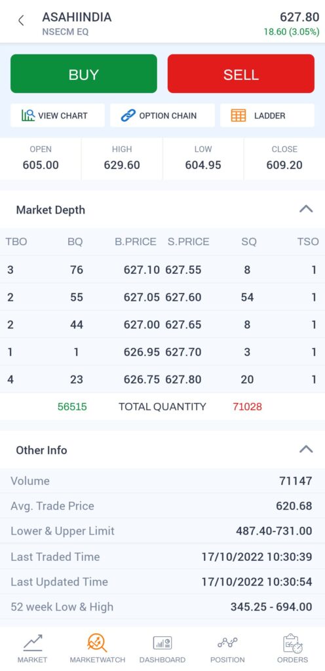
Task: Tap the ASAHIINDIA symbol title
Action: 77,17
